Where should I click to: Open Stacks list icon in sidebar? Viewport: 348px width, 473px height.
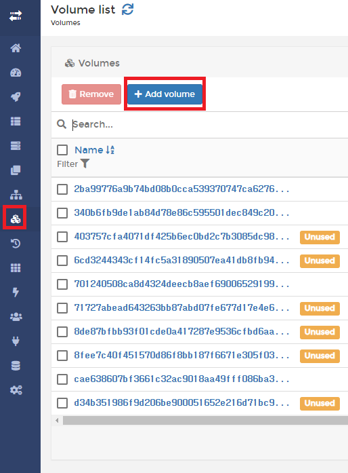point(16,121)
